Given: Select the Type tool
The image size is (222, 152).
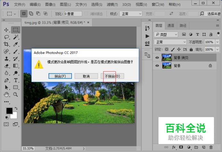Looking at the screenshot, I should click(x=16, y=80).
